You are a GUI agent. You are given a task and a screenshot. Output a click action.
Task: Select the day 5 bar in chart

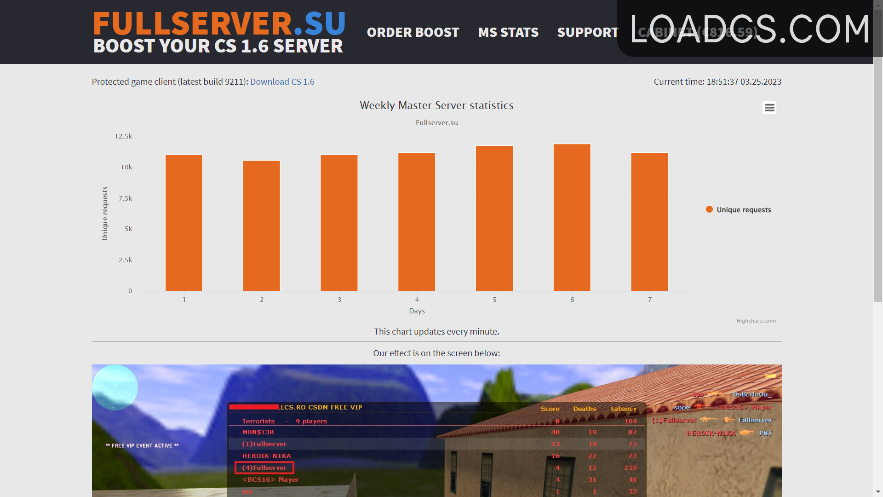pos(494,218)
